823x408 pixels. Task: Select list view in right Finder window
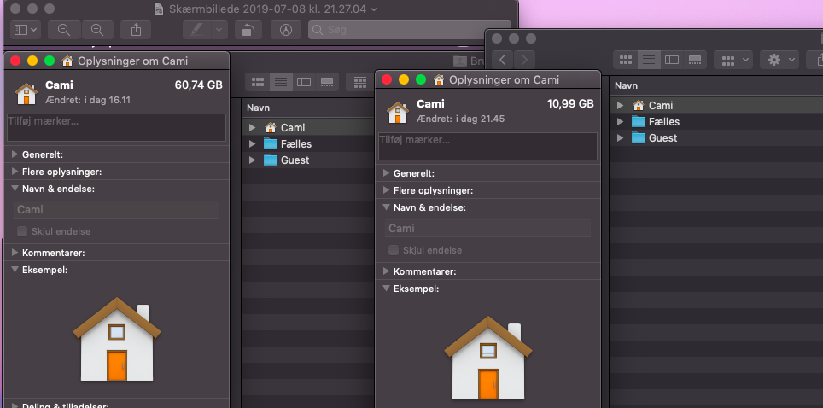[650, 60]
